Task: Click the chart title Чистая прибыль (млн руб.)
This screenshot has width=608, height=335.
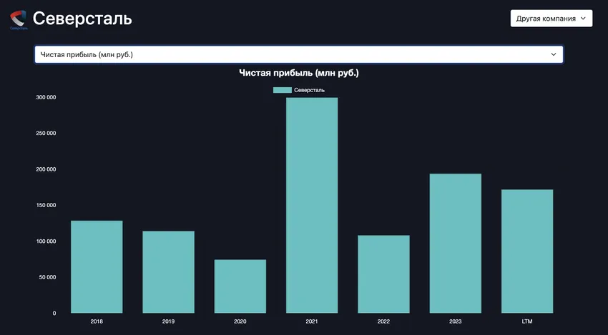Action: [299, 73]
